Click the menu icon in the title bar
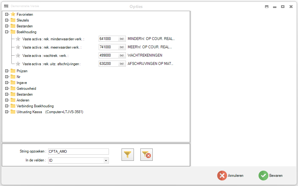The image size is (298, 186). 6,6
